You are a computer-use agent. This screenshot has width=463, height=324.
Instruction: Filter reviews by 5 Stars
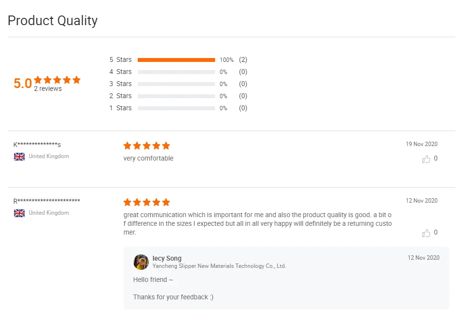pos(120,60)
